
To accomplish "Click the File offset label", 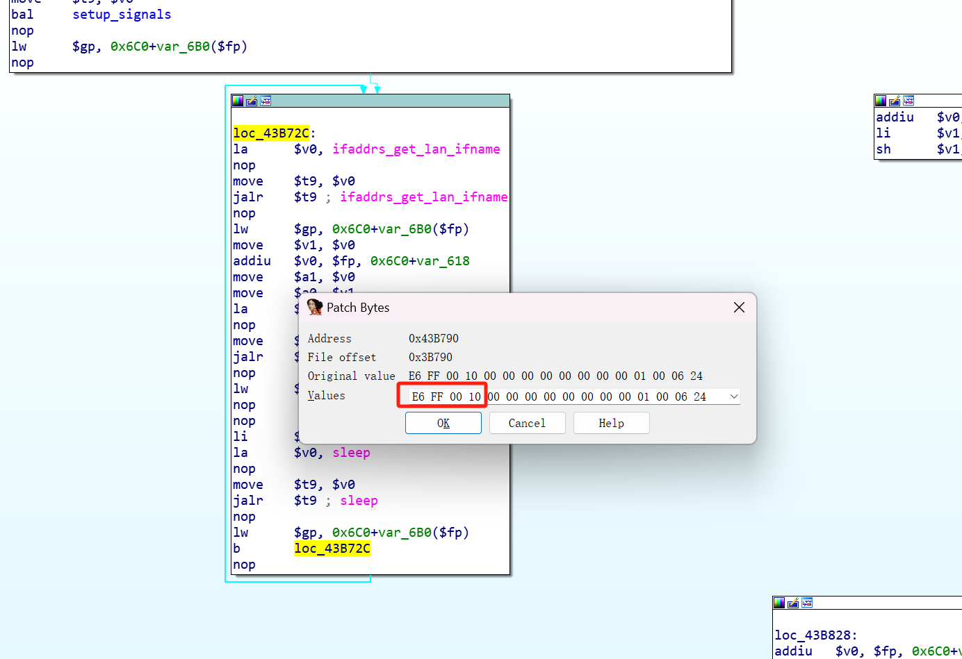I will [342, 357].
